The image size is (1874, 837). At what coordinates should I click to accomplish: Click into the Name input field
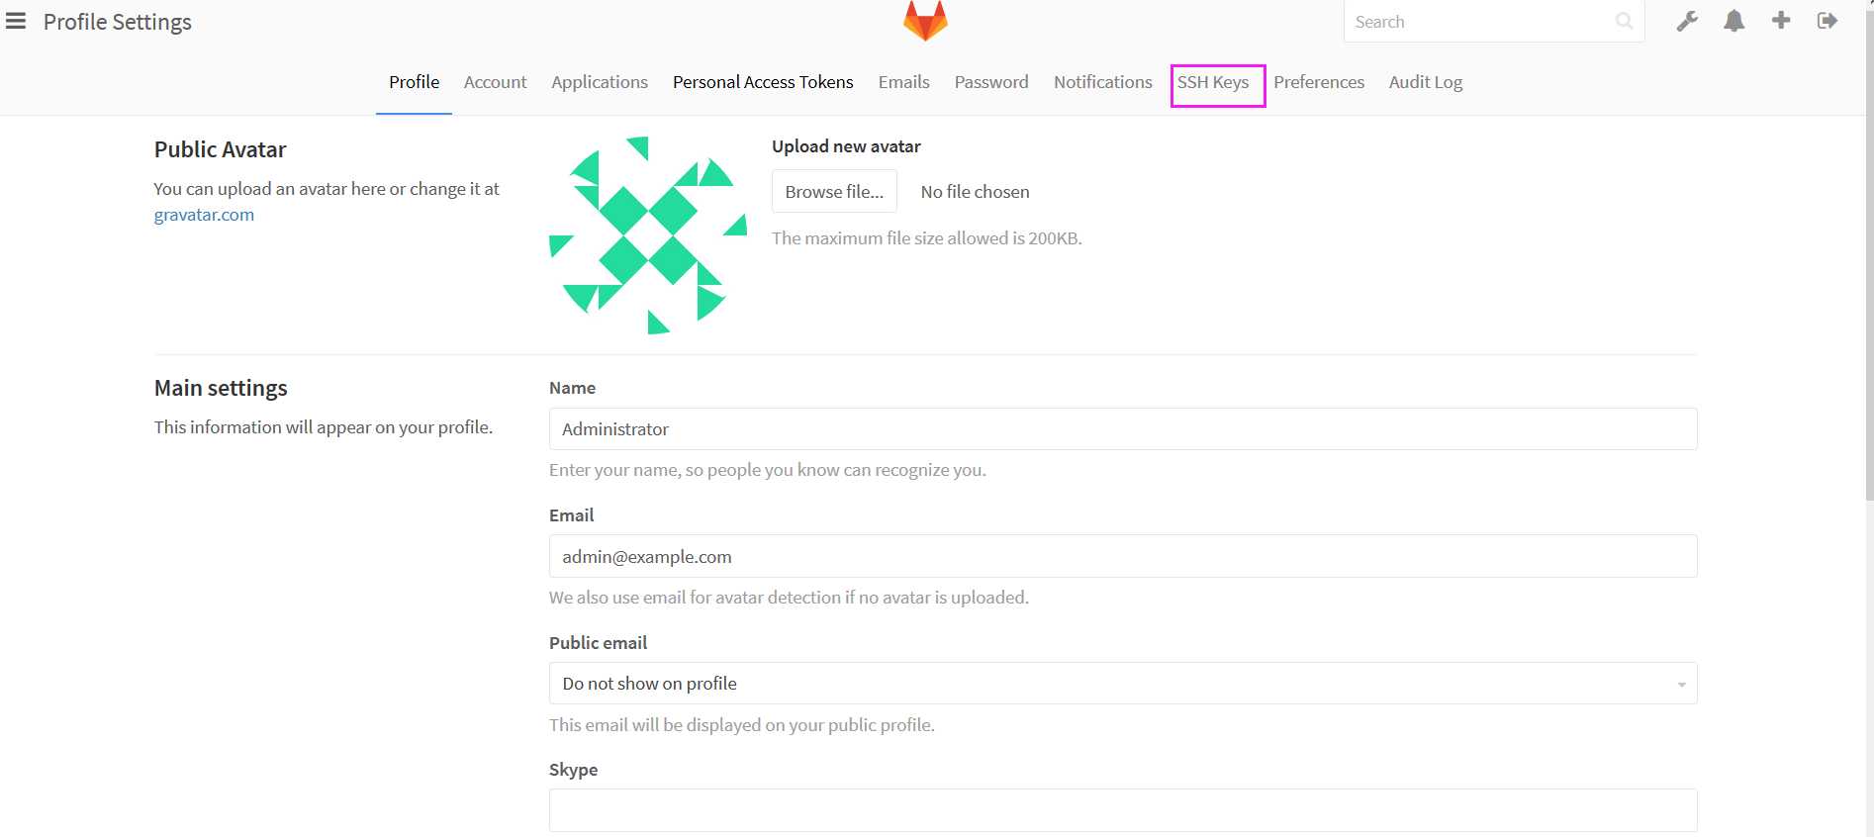pyautogui.click(x=1123, y=429)
